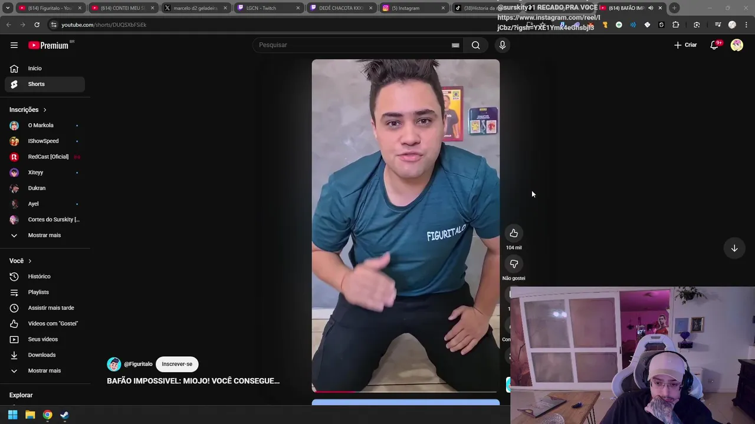Click the BAFÃO IMPOSSÍVEL: MIOJO title text
Image resolution: width=755 pixels, height=424 pixels.
coord(193,381)
